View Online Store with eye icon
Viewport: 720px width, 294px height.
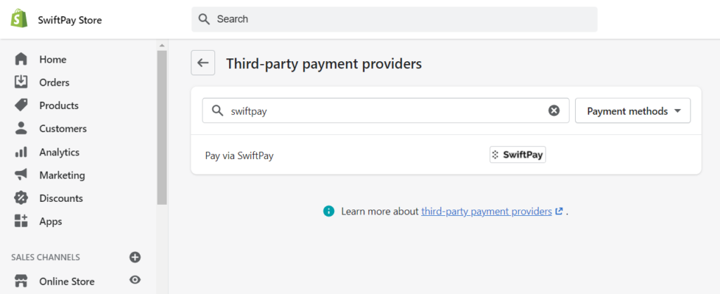(134, 280)
